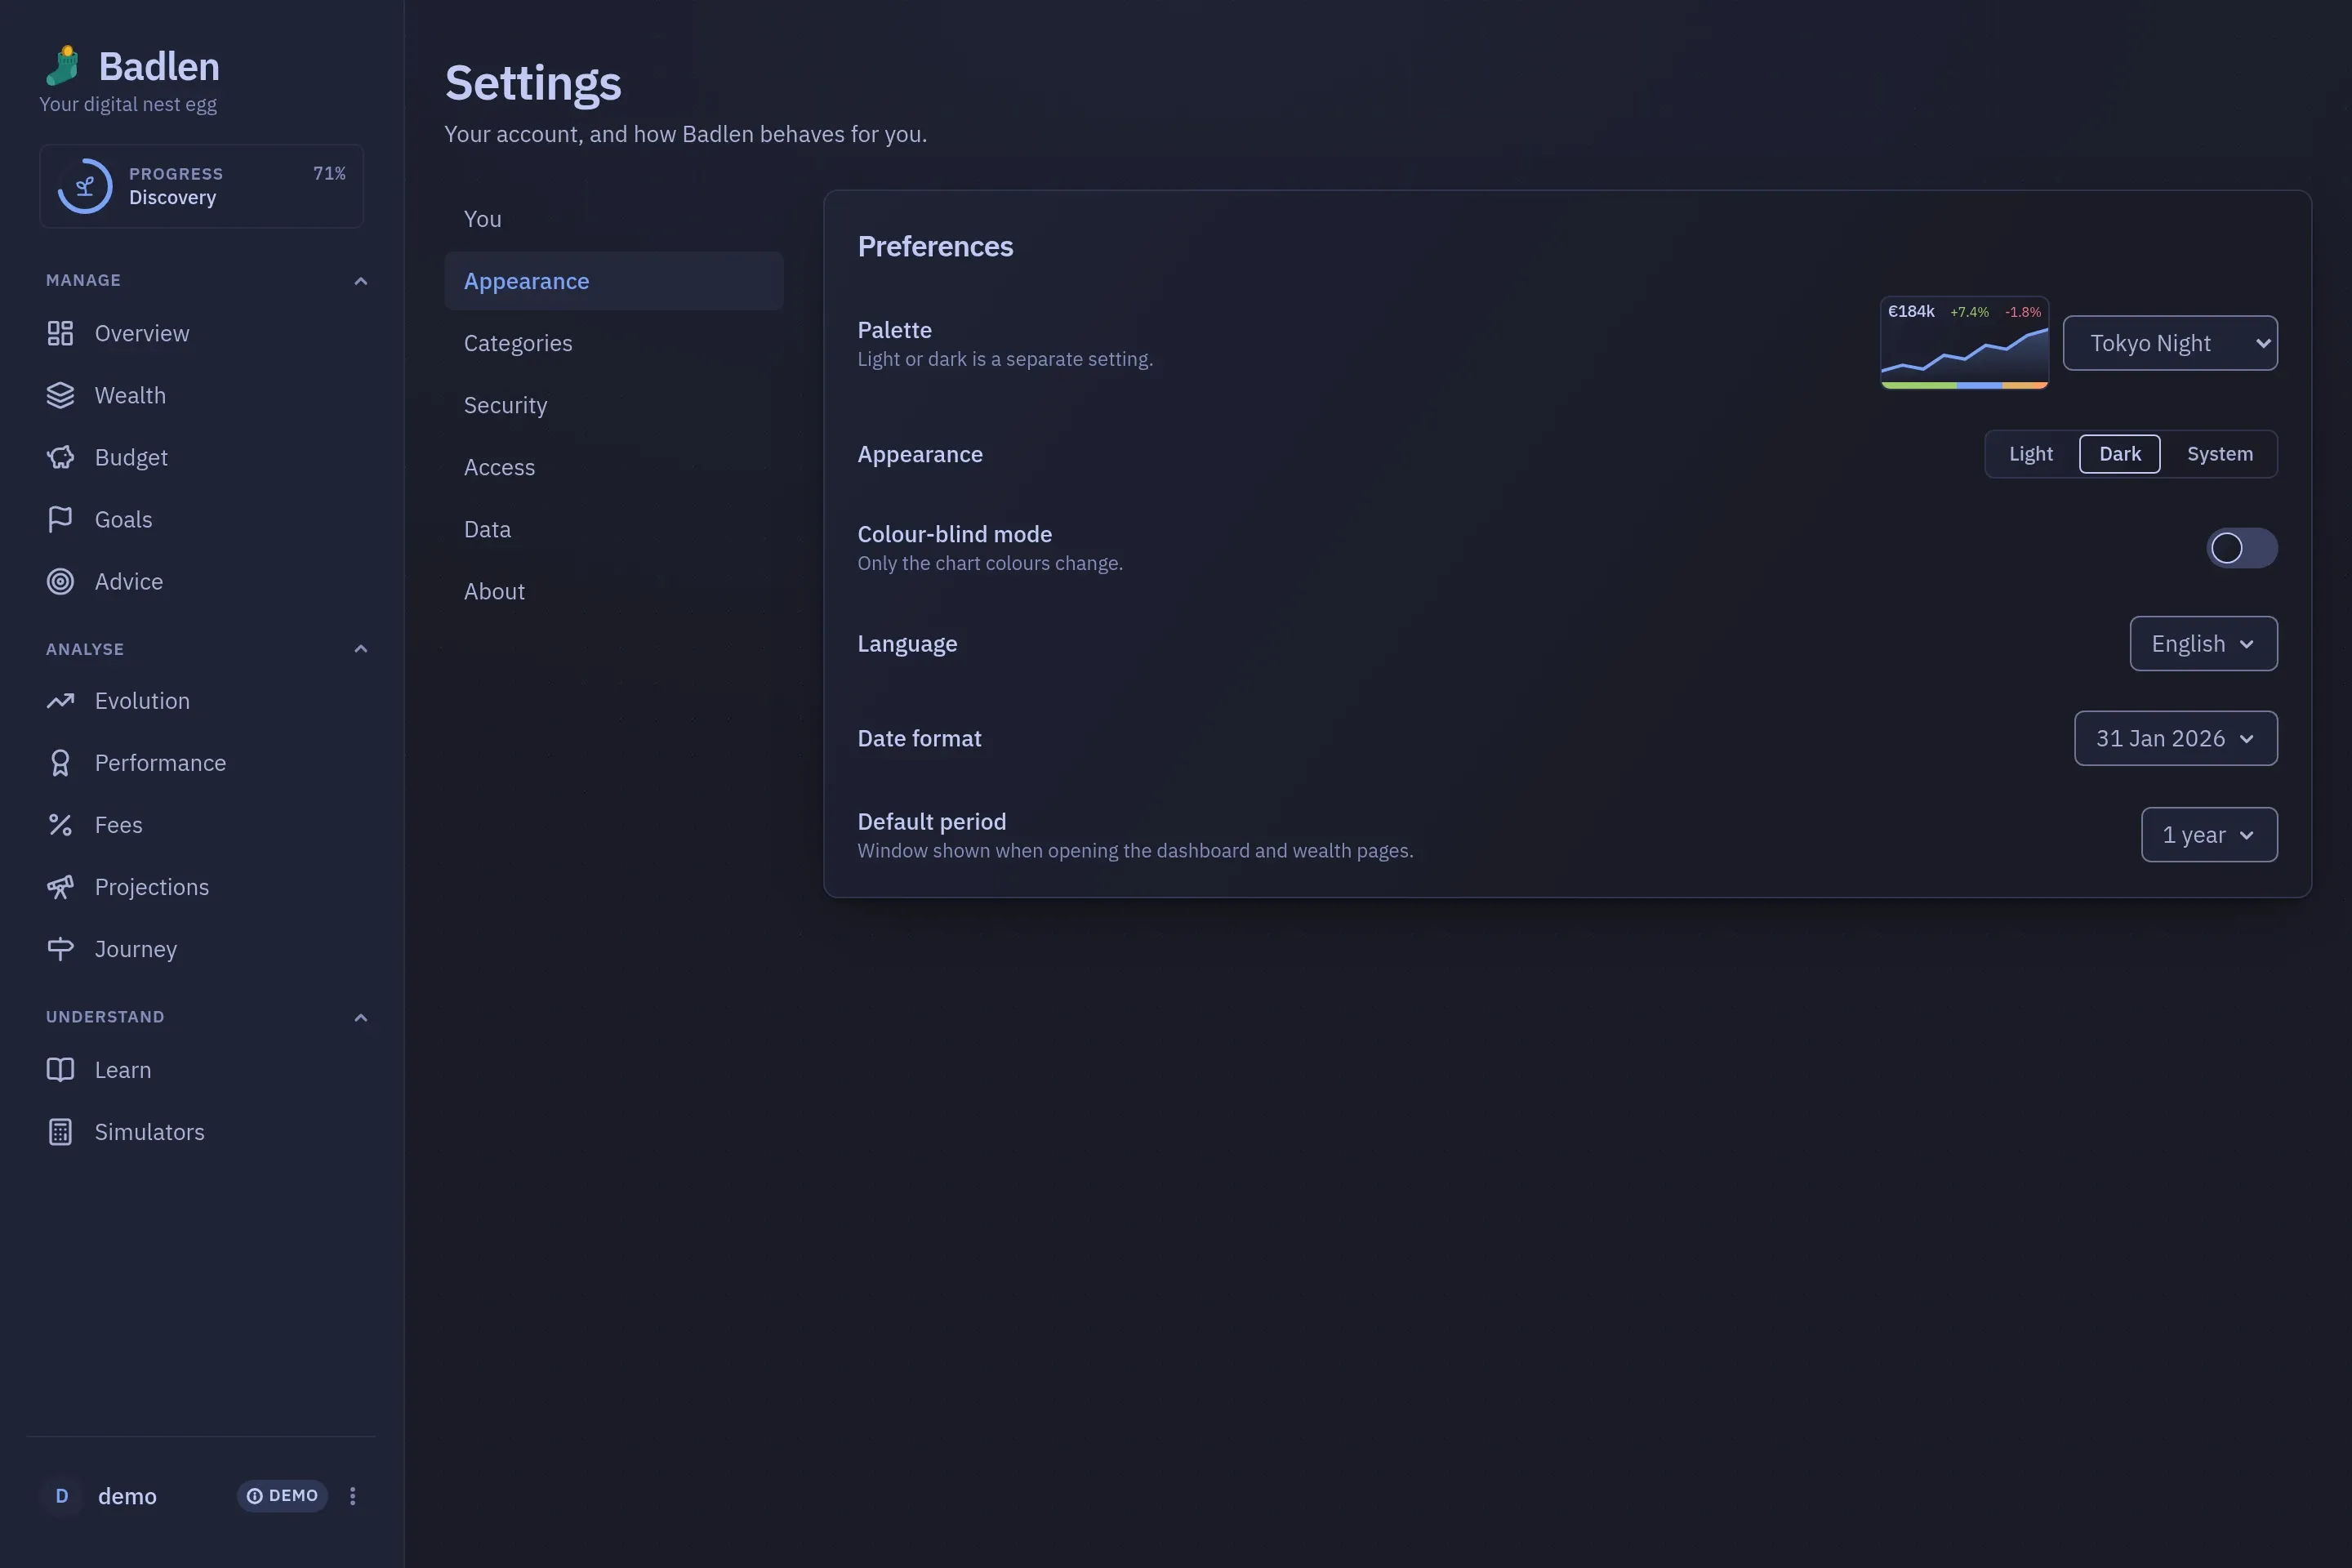Click the Date format label
This screenshot has height=1568, width=2352.
[x=919, y=738]
